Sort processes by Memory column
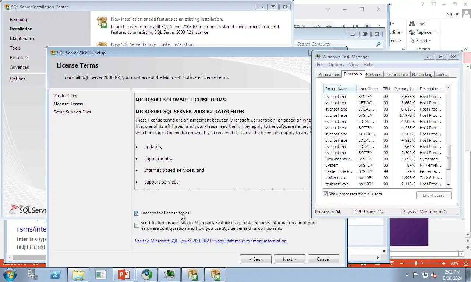Screen dimensions: 471x282 [x=404, y=88]
